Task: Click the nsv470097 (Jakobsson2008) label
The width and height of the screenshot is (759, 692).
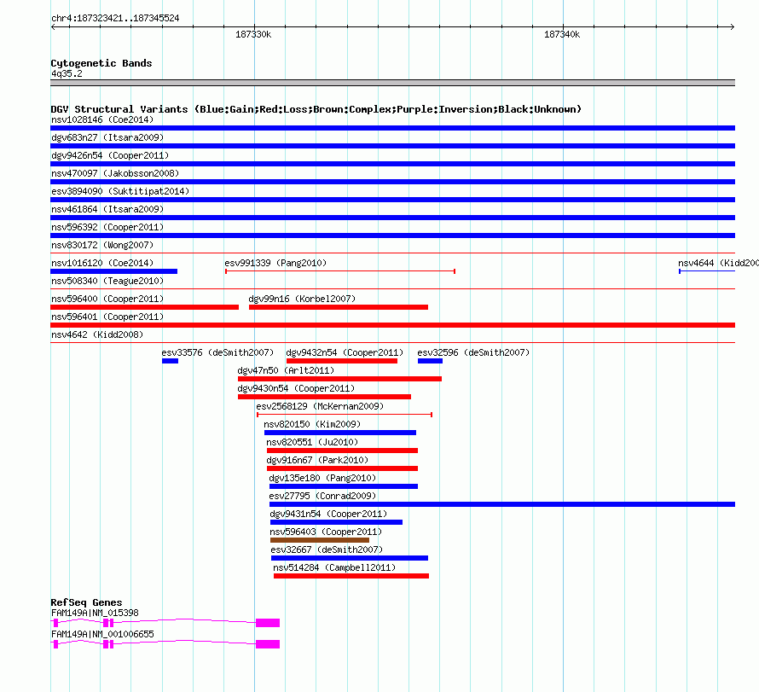Action: (x=115, y=173)
